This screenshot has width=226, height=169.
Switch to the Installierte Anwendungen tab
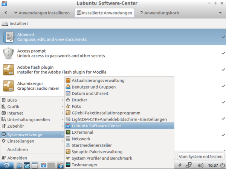104,13
